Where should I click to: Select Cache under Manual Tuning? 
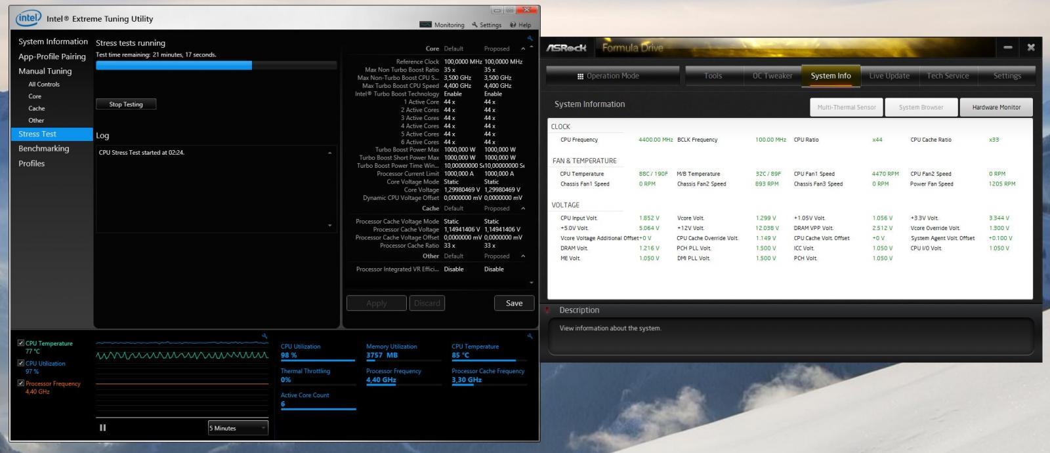coord(37,108)
